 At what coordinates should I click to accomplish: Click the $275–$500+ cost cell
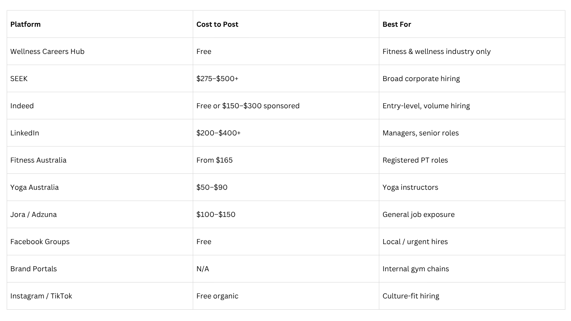click(x=217, y=79)
